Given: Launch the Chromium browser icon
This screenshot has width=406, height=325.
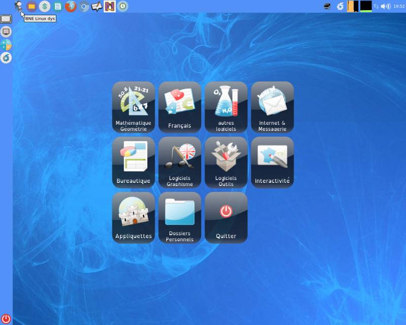Looking at the screenshot, I should coord(84,6).
